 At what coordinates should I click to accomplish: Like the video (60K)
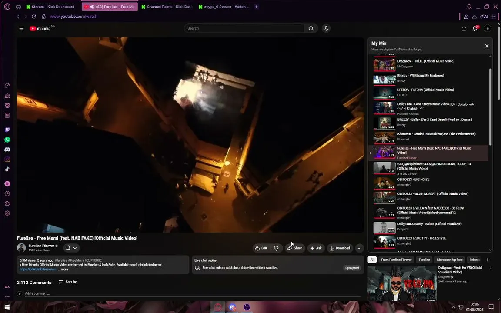[261, 248]
